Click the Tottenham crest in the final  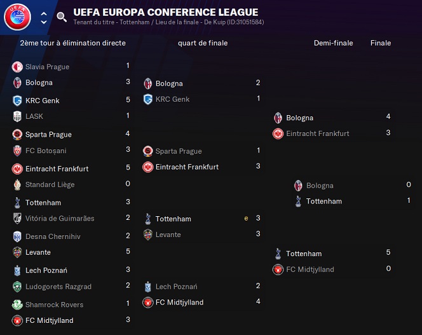[x=298, y=202]
